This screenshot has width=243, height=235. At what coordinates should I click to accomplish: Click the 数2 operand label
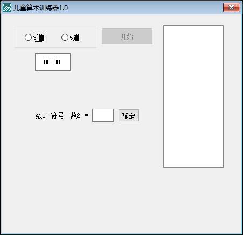tap(75, 115)
